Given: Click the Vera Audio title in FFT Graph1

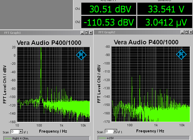Looking at the screenshot, I should (49, 43).
